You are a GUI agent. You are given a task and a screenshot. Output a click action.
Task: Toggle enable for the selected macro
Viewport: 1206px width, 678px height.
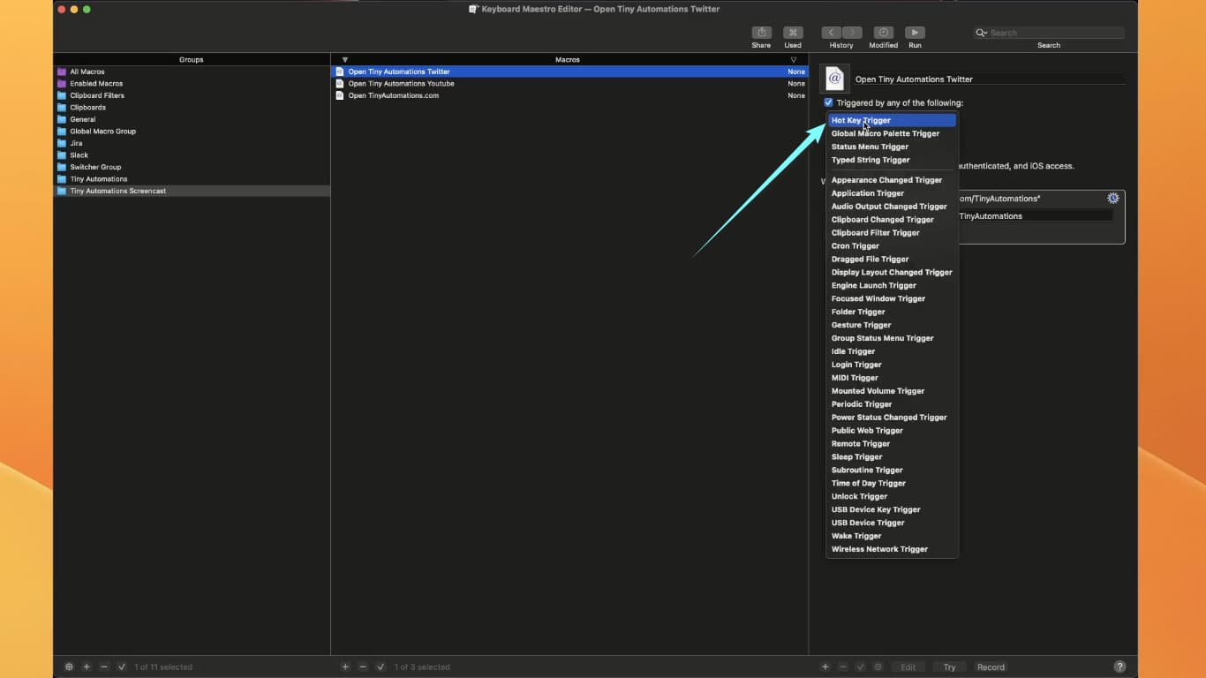[381, 667]
